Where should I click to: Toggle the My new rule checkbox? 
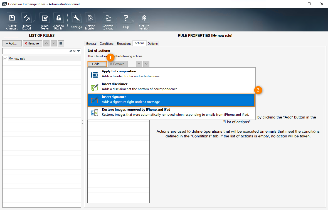point(6,59)
